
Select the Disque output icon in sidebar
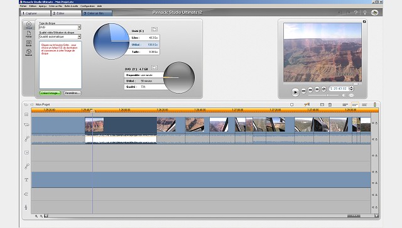tap(29, 25)
